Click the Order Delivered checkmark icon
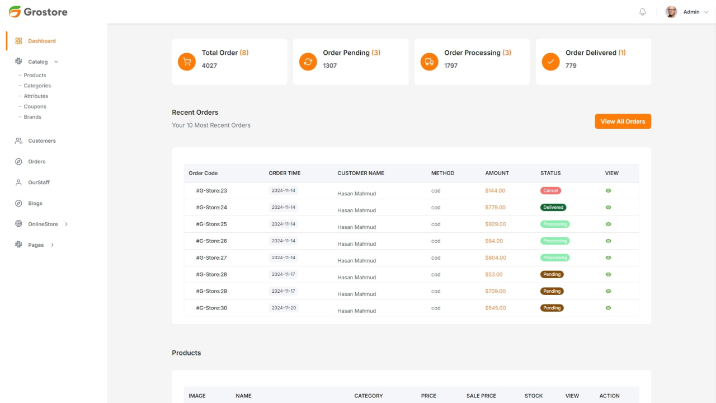 click(x=551, y=62)
